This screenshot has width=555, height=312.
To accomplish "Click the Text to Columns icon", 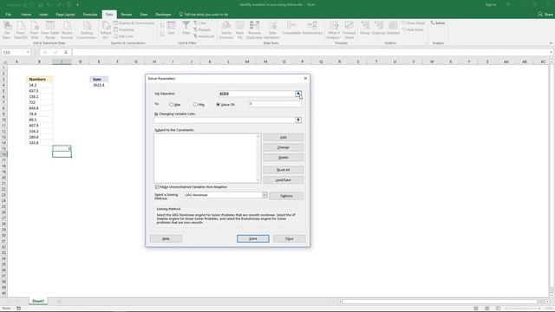I will point(225,30).
